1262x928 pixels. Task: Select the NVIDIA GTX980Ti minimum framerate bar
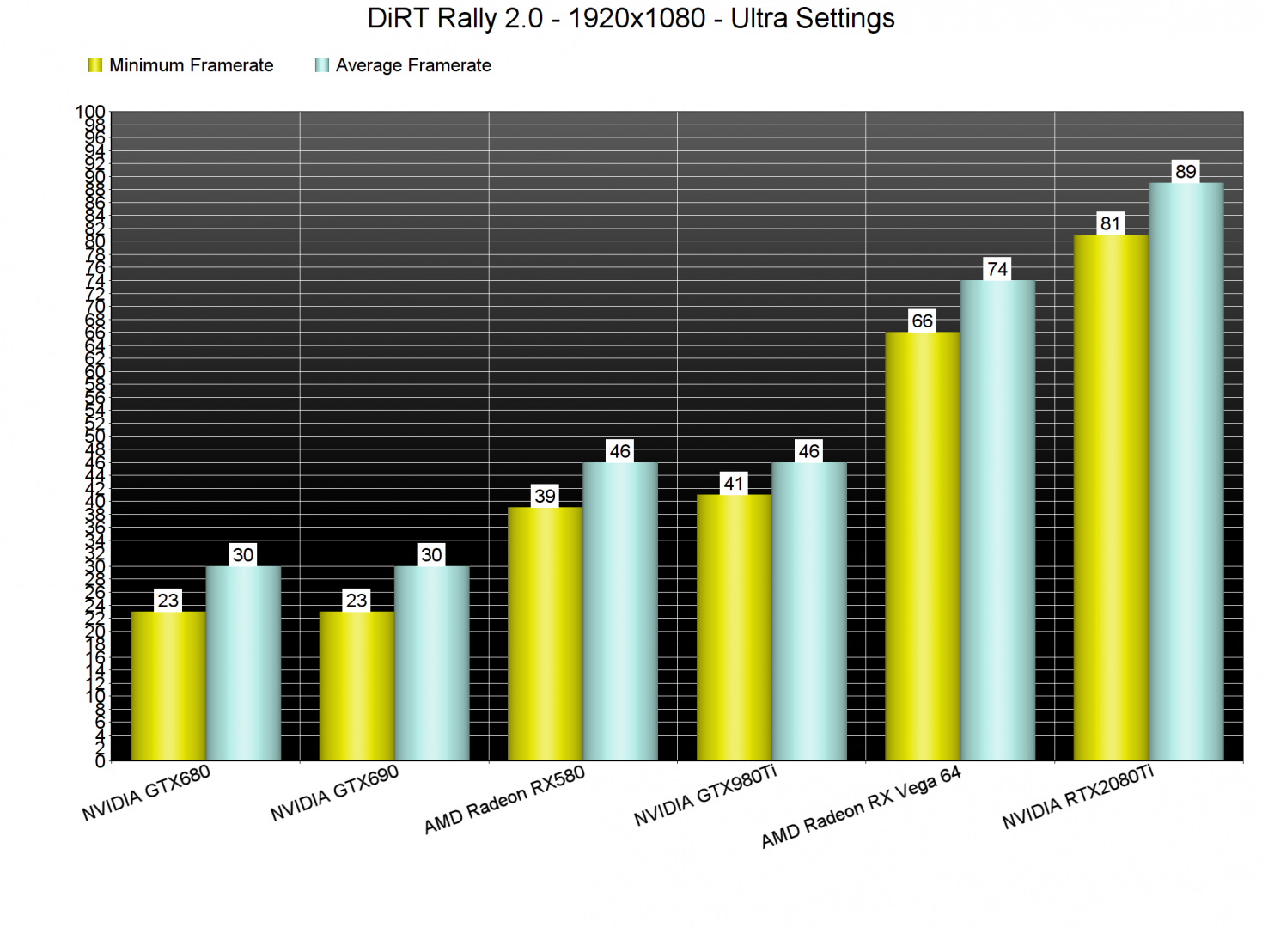point(734,627)
